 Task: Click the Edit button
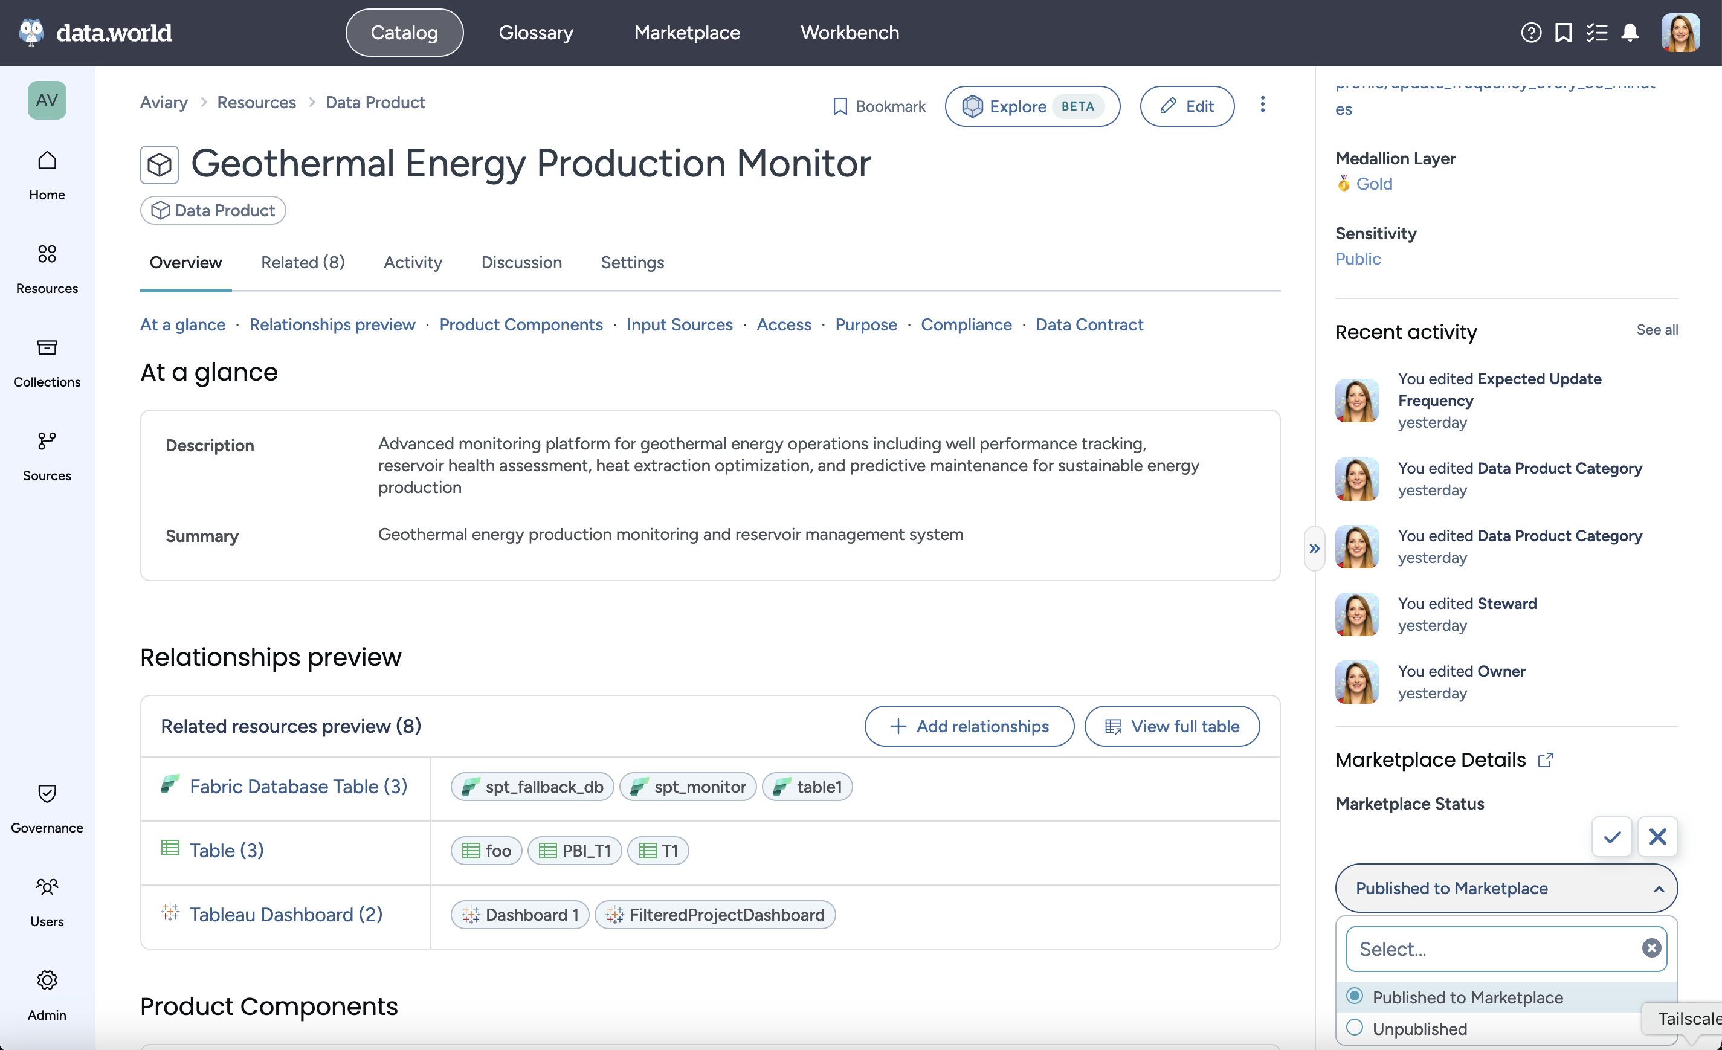1187,106
